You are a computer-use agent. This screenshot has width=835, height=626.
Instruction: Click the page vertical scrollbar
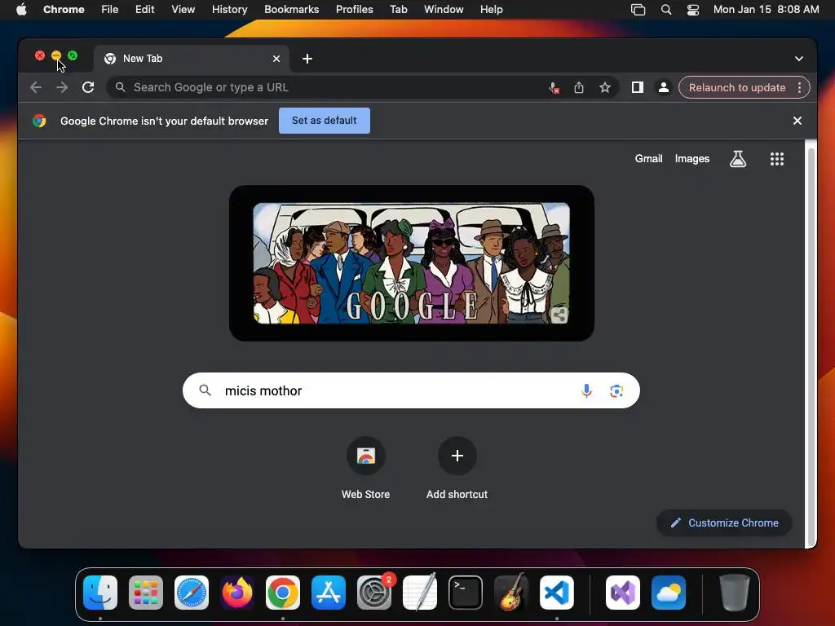click(x=811, y=346)
